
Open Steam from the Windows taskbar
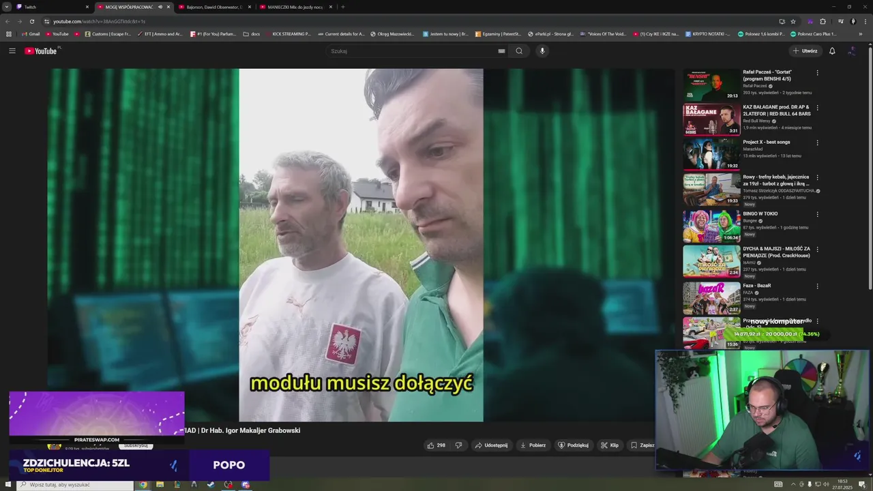point(211,485)
